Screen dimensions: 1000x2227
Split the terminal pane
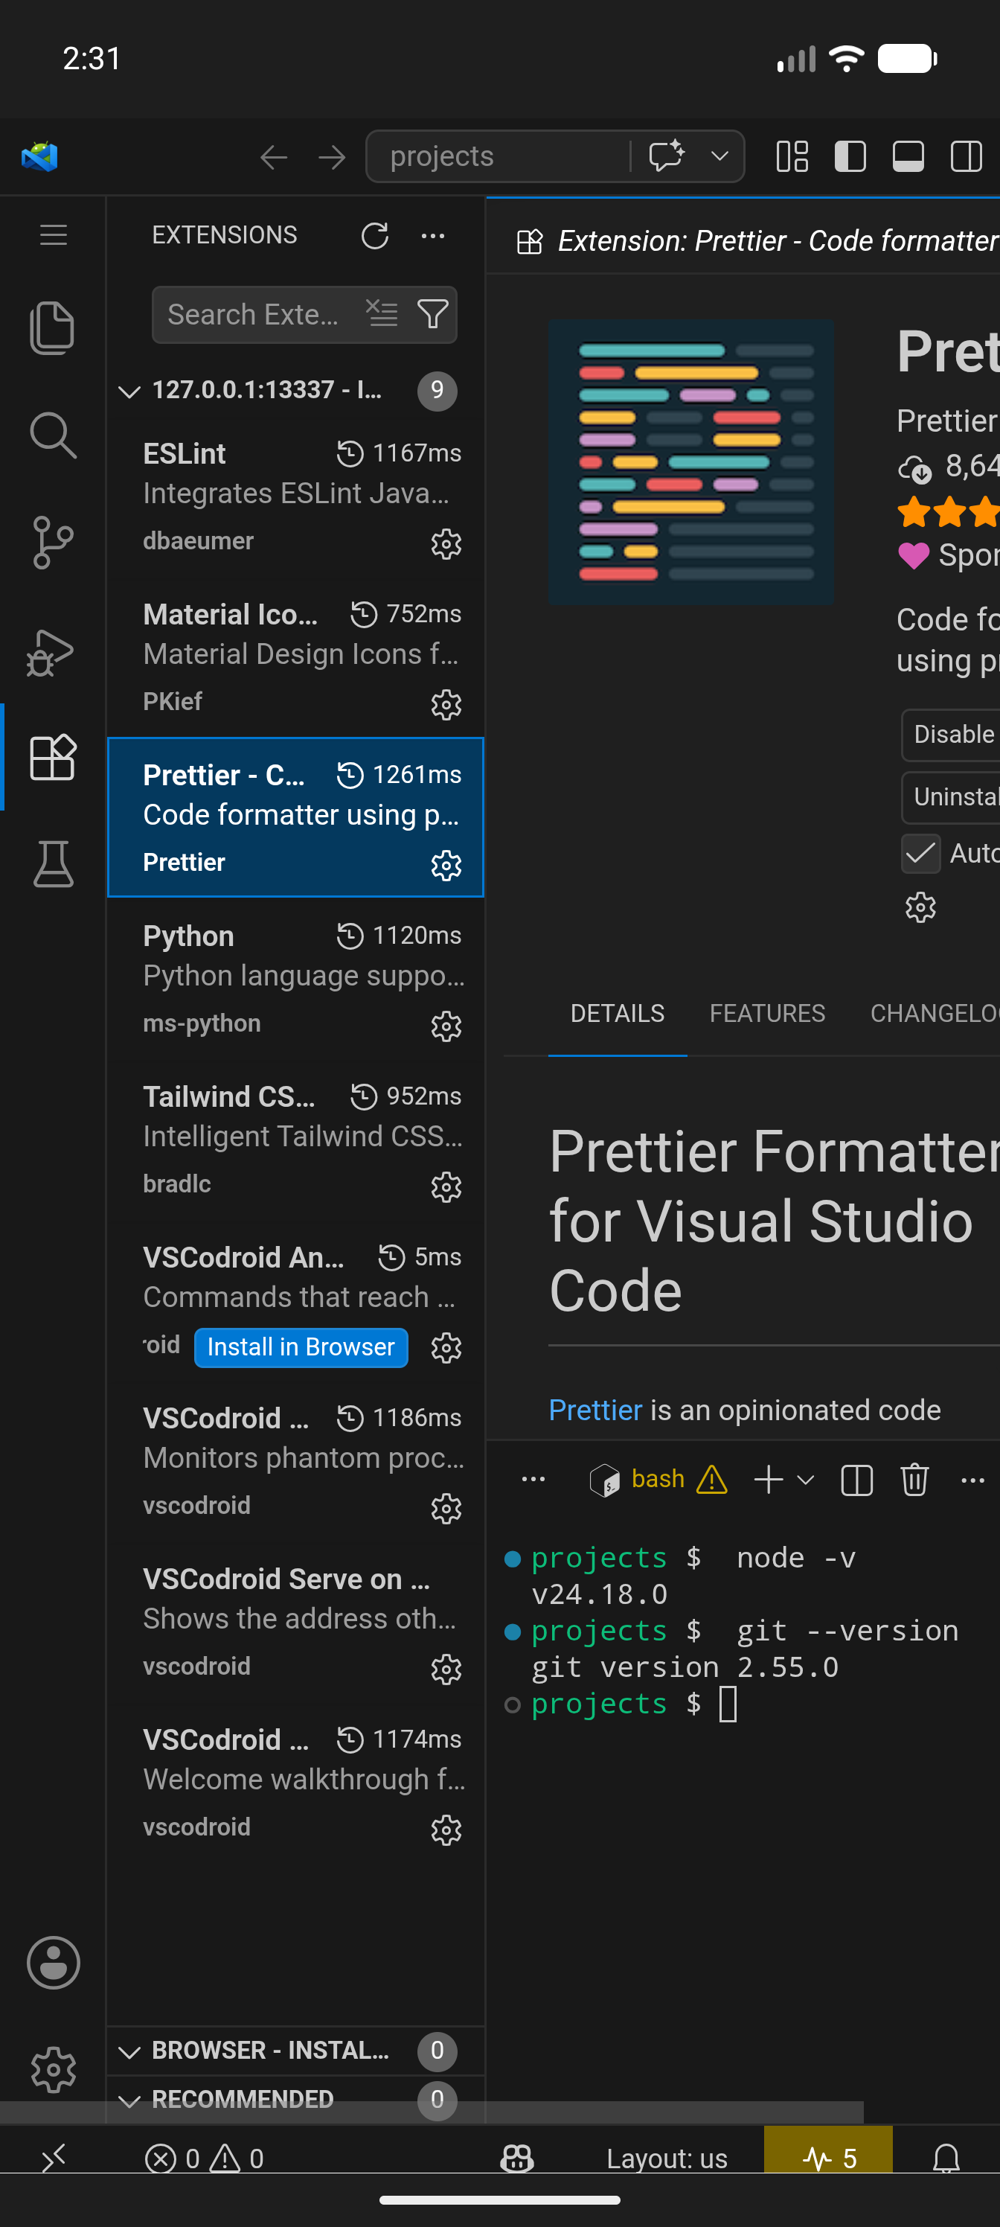(x=856, y=1479)
